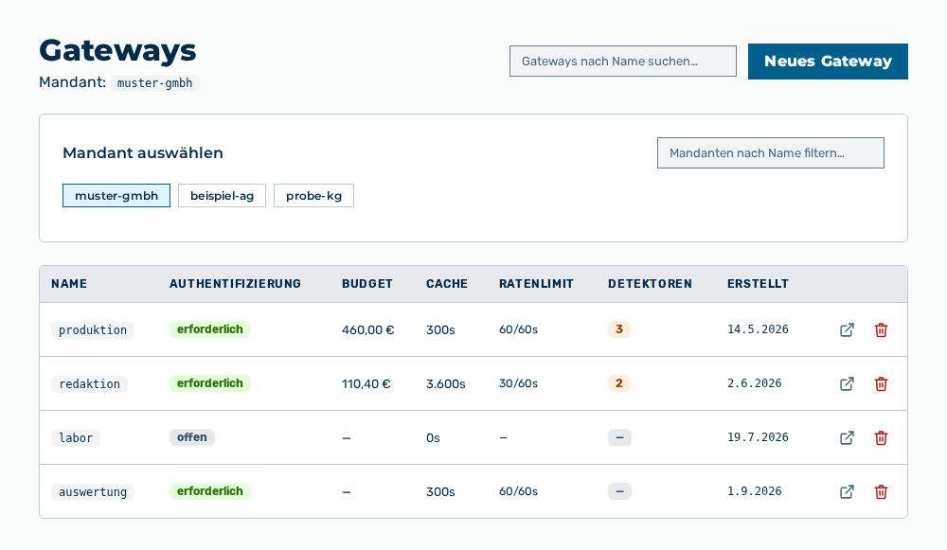Image resolution: width=947 pixels, height=550 pixels.
Task: Click the BUDGET column header
Action: pos(367,284)
